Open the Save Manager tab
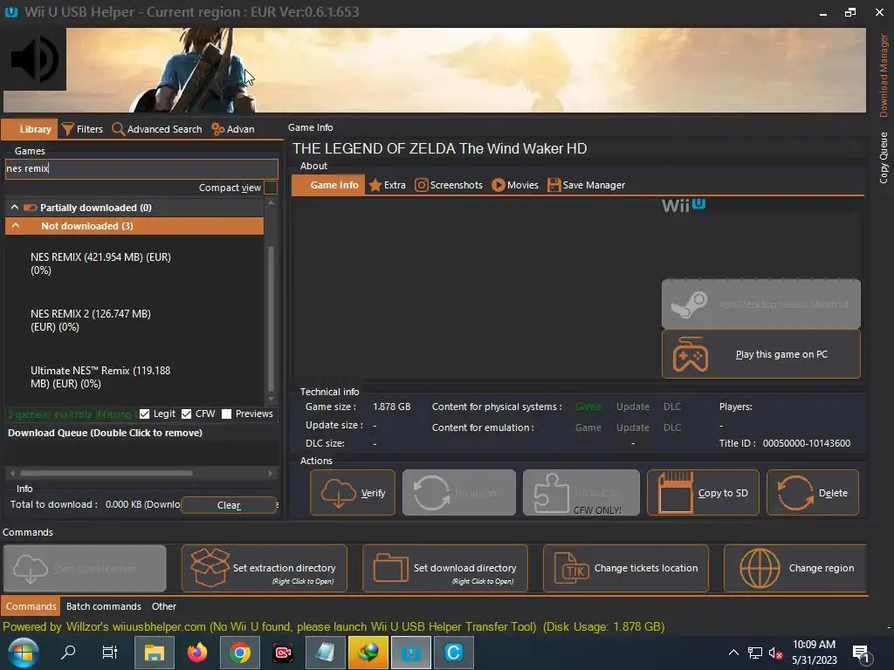This screenshot has width=894, height=670. (x=587, y=185)
